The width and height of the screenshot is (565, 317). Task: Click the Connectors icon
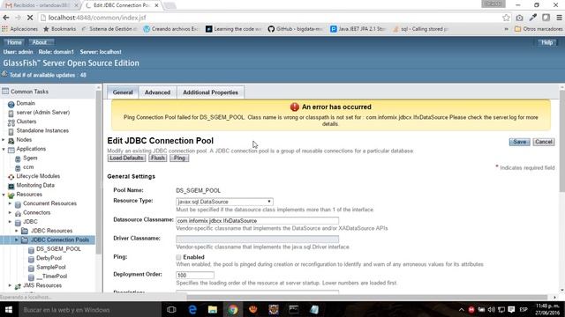(18, 213)
